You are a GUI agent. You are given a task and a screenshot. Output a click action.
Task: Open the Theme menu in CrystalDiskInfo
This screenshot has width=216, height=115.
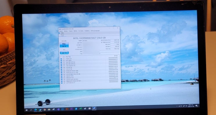pos(76,31)
